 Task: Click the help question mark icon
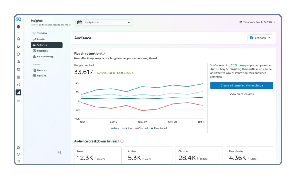[18, 154]
